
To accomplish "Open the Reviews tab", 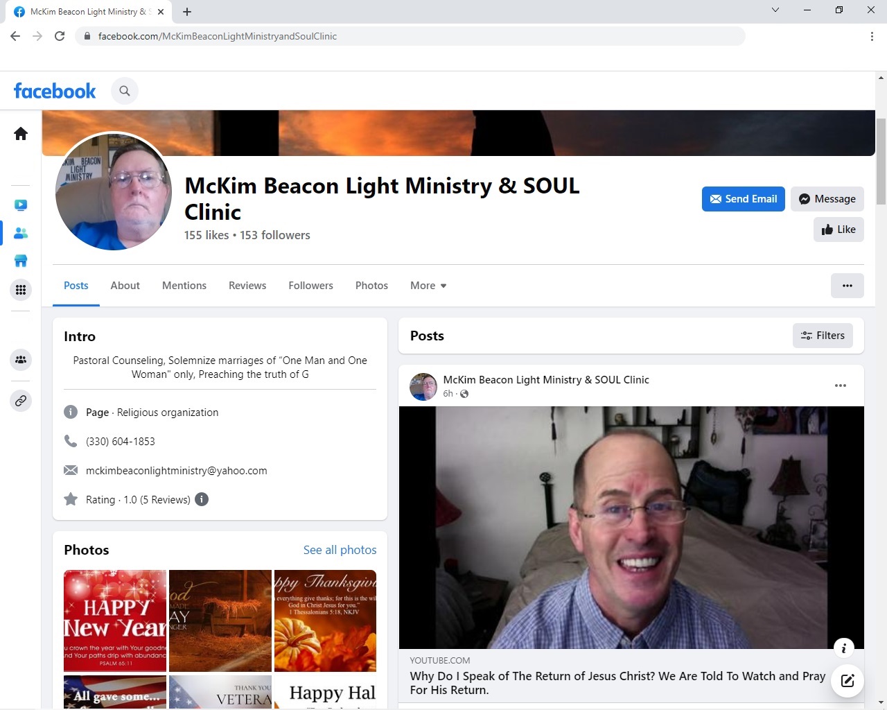I will [247, 286].
